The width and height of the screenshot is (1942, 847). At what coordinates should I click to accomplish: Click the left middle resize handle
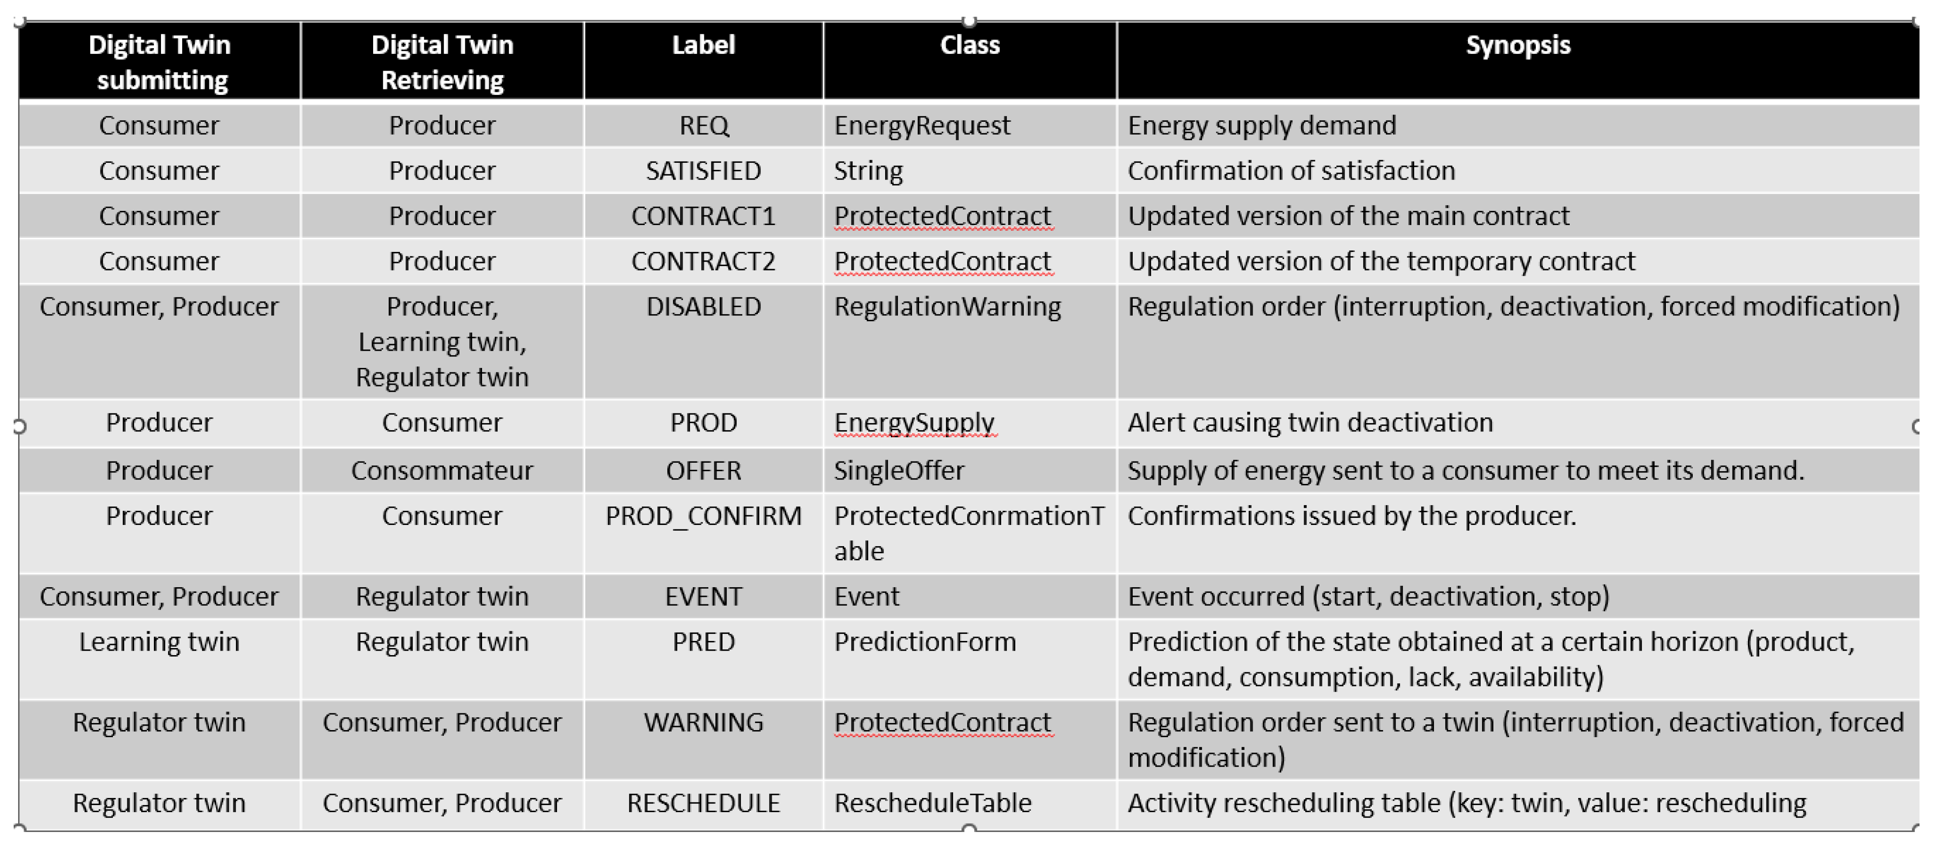(x=19, y=427)
